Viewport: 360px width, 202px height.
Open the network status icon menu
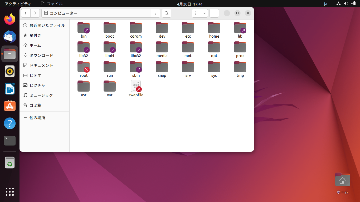(x=339, y=4)
